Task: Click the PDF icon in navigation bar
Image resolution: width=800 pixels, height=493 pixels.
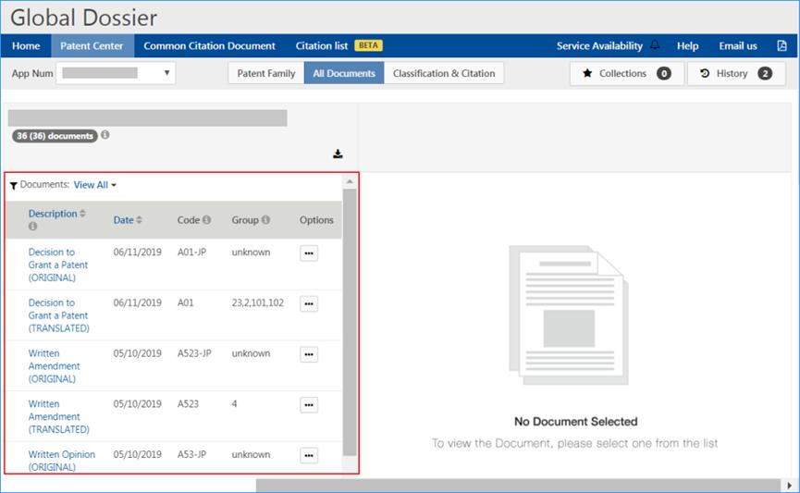Action: 782,45
